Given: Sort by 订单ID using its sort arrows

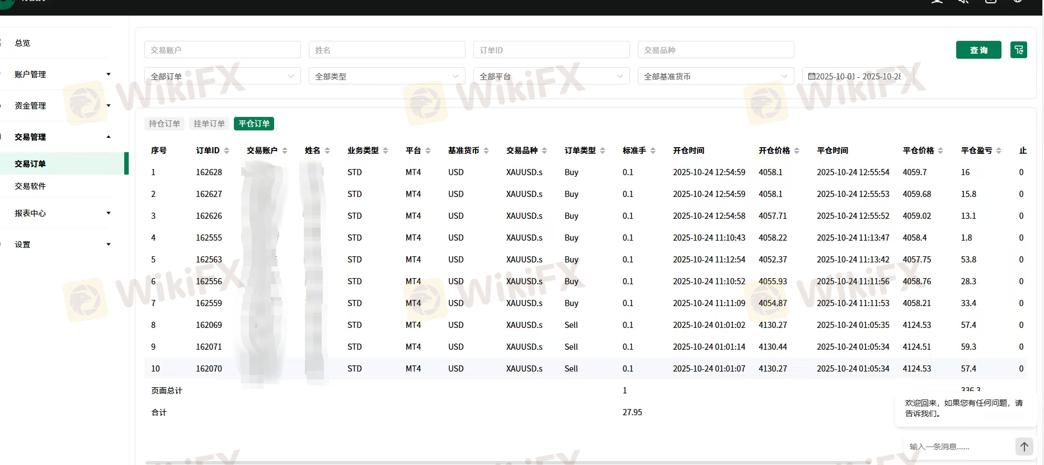Looking at the screenshot, I should 227,151.
